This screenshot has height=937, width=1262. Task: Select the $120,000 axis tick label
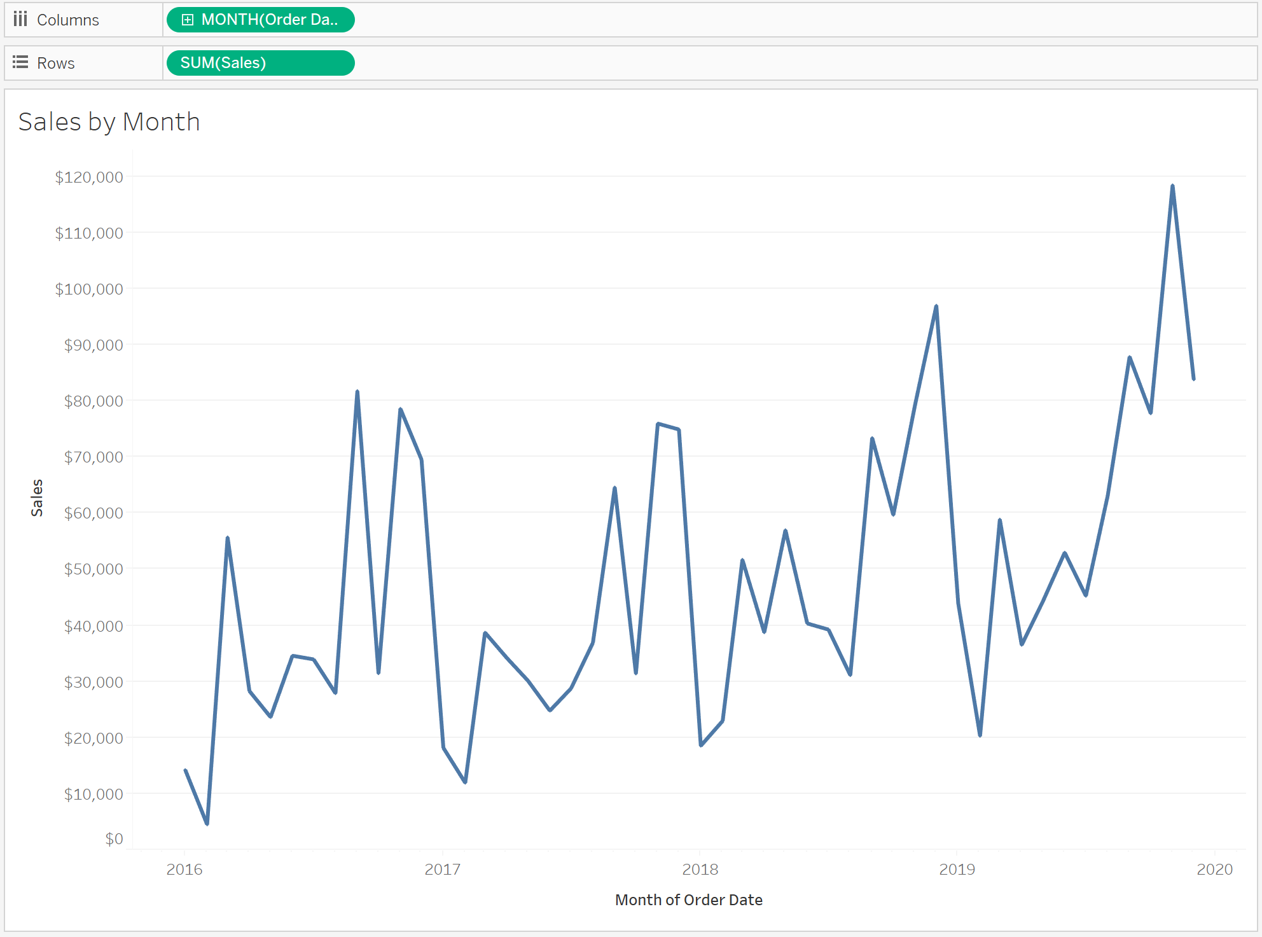89,177
